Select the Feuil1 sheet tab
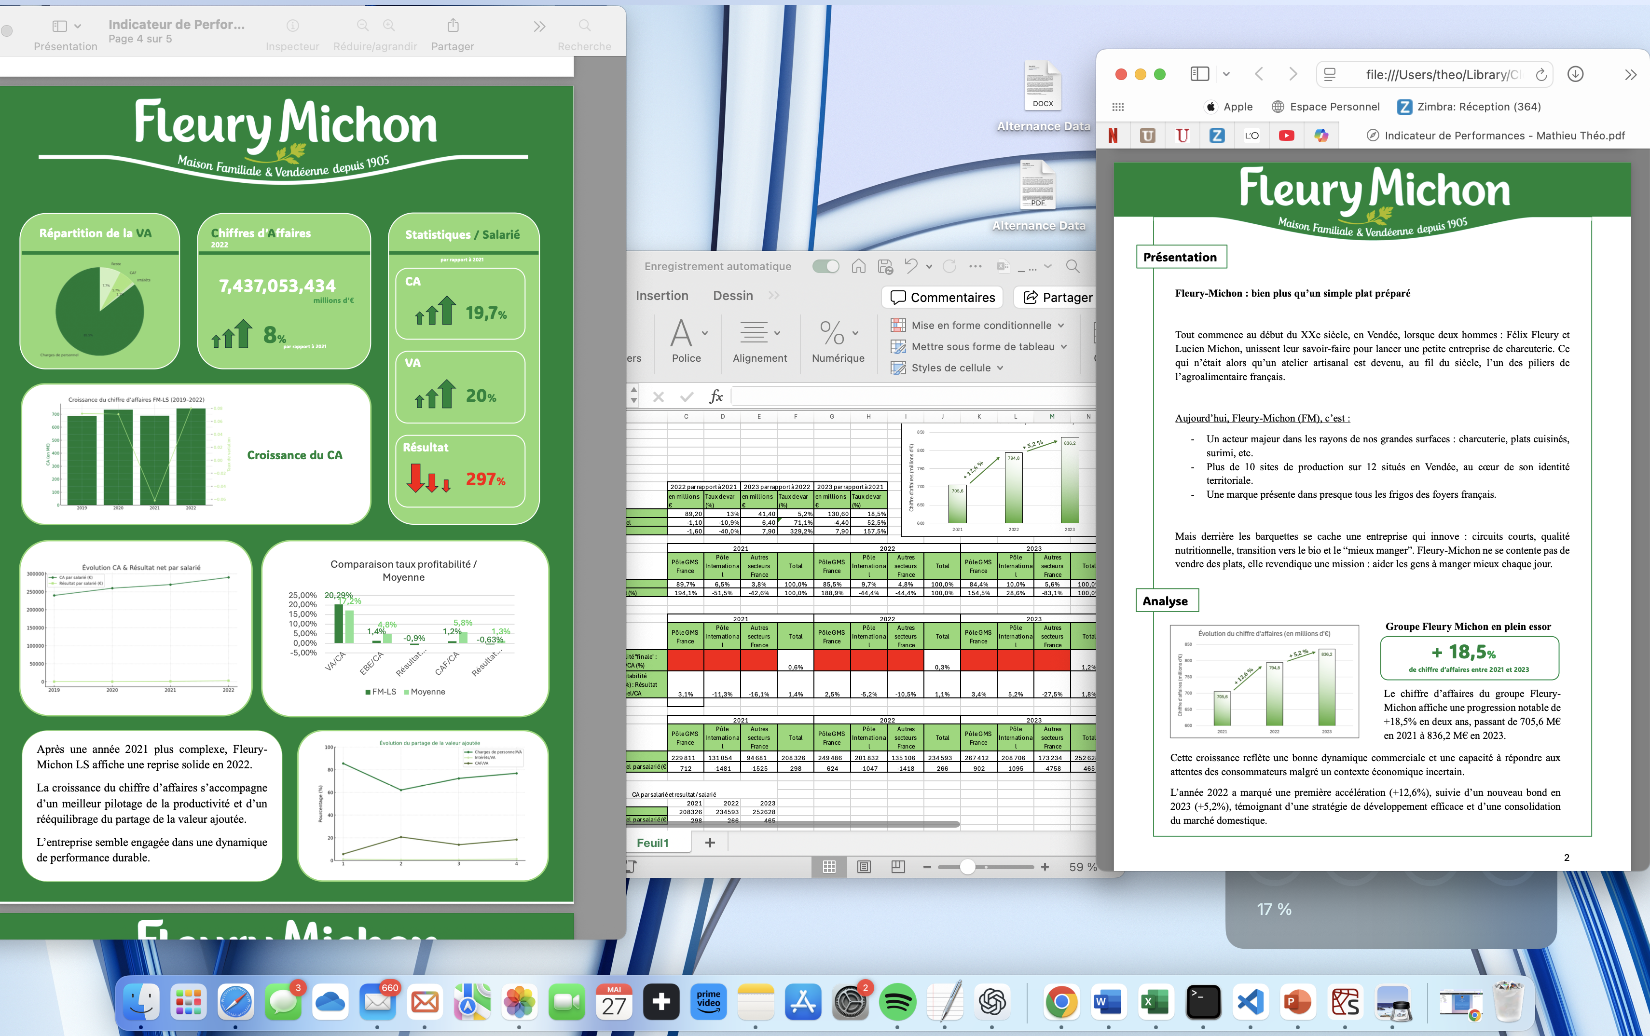This screenshot has height=1036, width=1650. 652,843
